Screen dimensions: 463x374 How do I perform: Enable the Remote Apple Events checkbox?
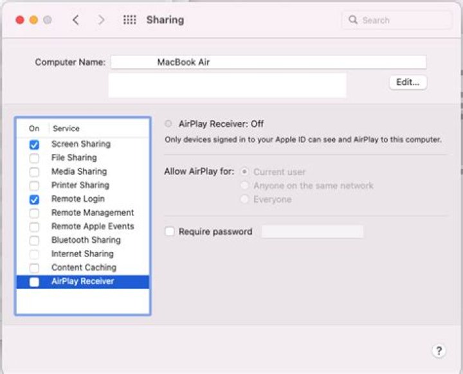[34, 227]
